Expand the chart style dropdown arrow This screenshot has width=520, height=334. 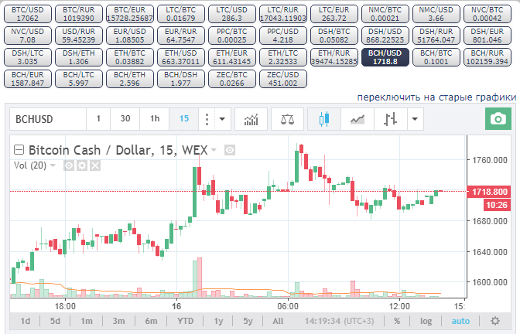[415, 119]
